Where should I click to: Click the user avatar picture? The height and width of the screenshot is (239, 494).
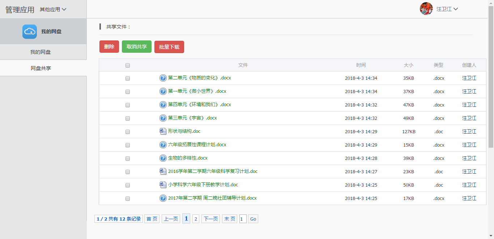point(426,9)
